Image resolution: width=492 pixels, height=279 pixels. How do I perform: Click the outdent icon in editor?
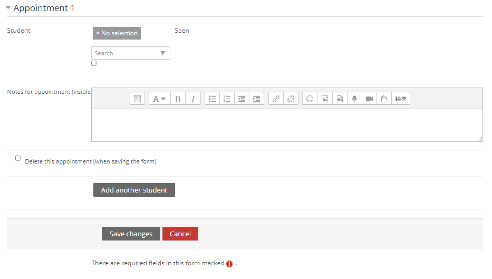(x=242, y=99)
